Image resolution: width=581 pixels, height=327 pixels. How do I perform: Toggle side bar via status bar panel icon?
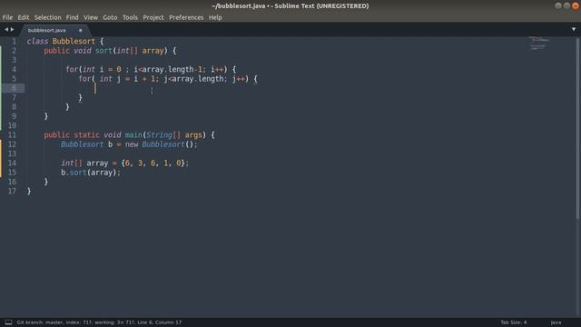tap(8, 322)
